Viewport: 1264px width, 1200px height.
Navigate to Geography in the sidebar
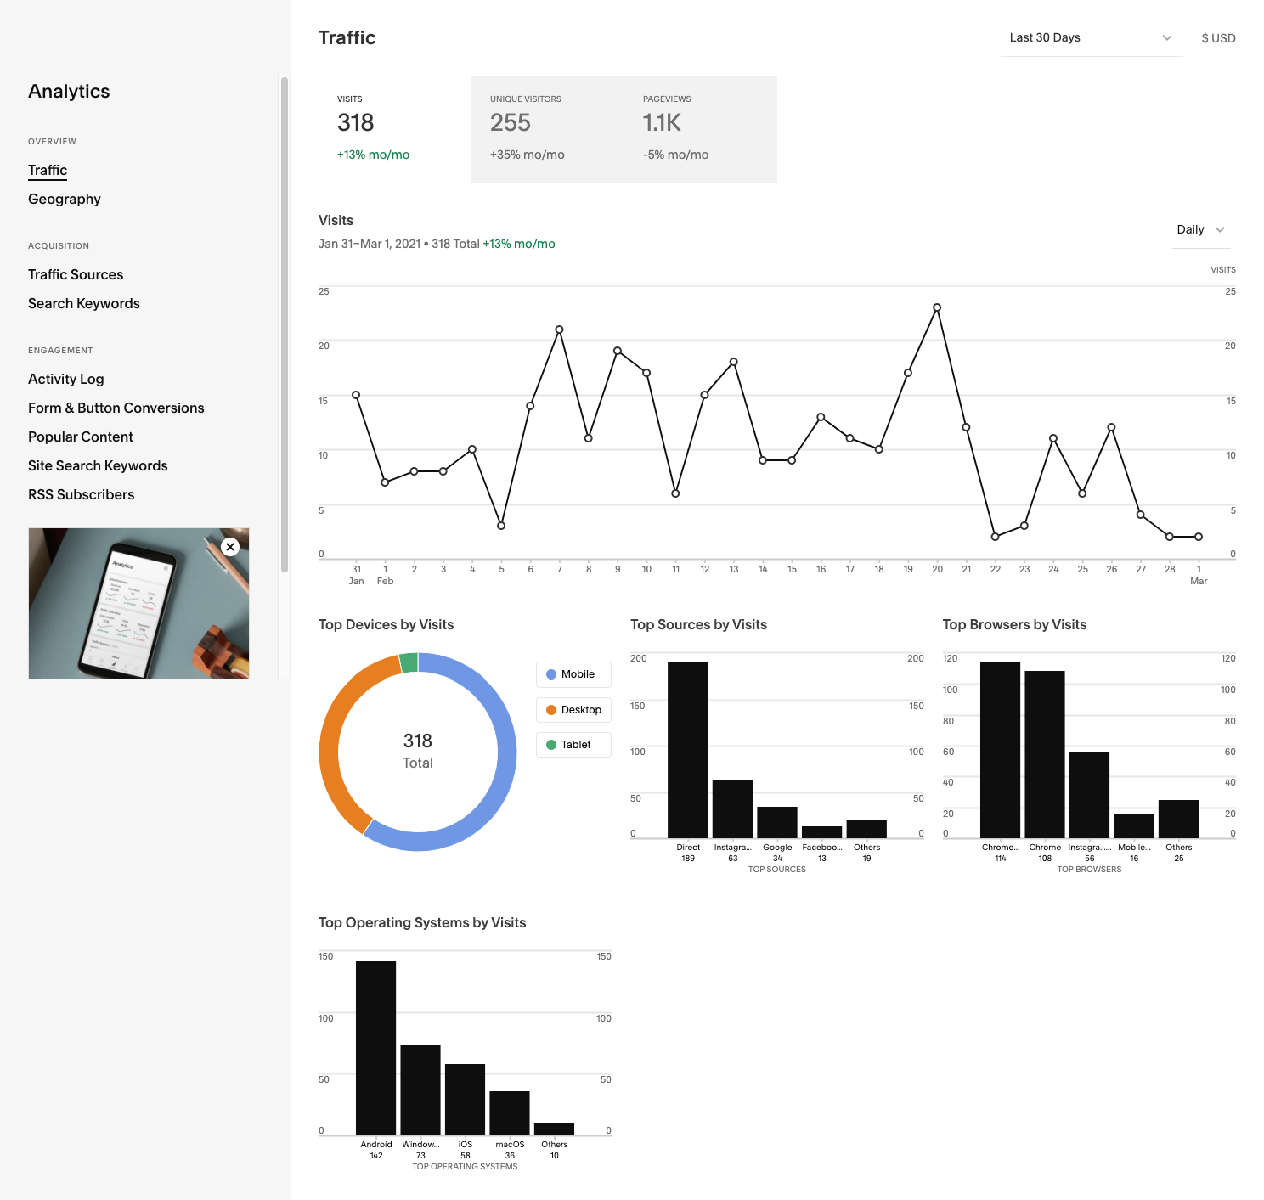(64, 199)
